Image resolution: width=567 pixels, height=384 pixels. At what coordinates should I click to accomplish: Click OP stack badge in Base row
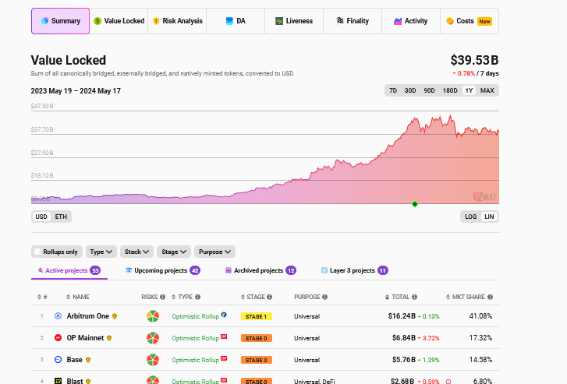pyautogui.click(x=224, y=358)
